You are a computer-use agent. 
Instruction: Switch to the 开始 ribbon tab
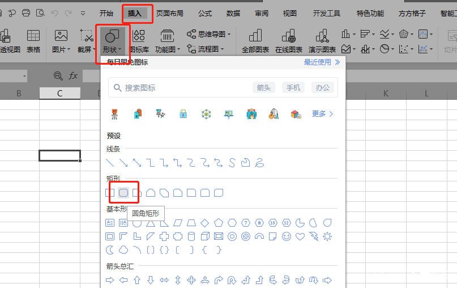click(x=106, y=14)
